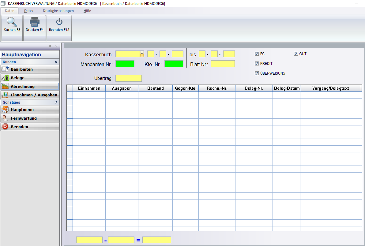Viewport: 365px width, 246px height.
Task: Click the Beenden button in Sonstiges
Action: (30, 127)
